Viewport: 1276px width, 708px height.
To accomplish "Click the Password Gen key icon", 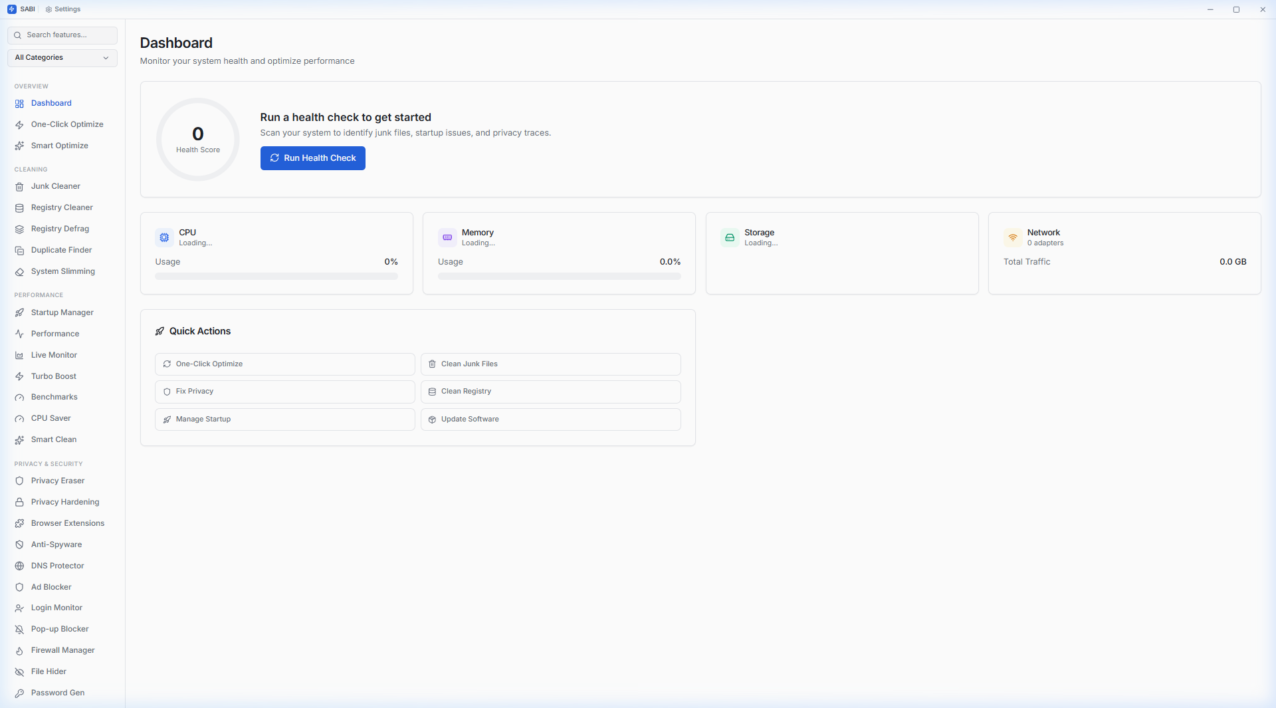I will click(19, 693).
